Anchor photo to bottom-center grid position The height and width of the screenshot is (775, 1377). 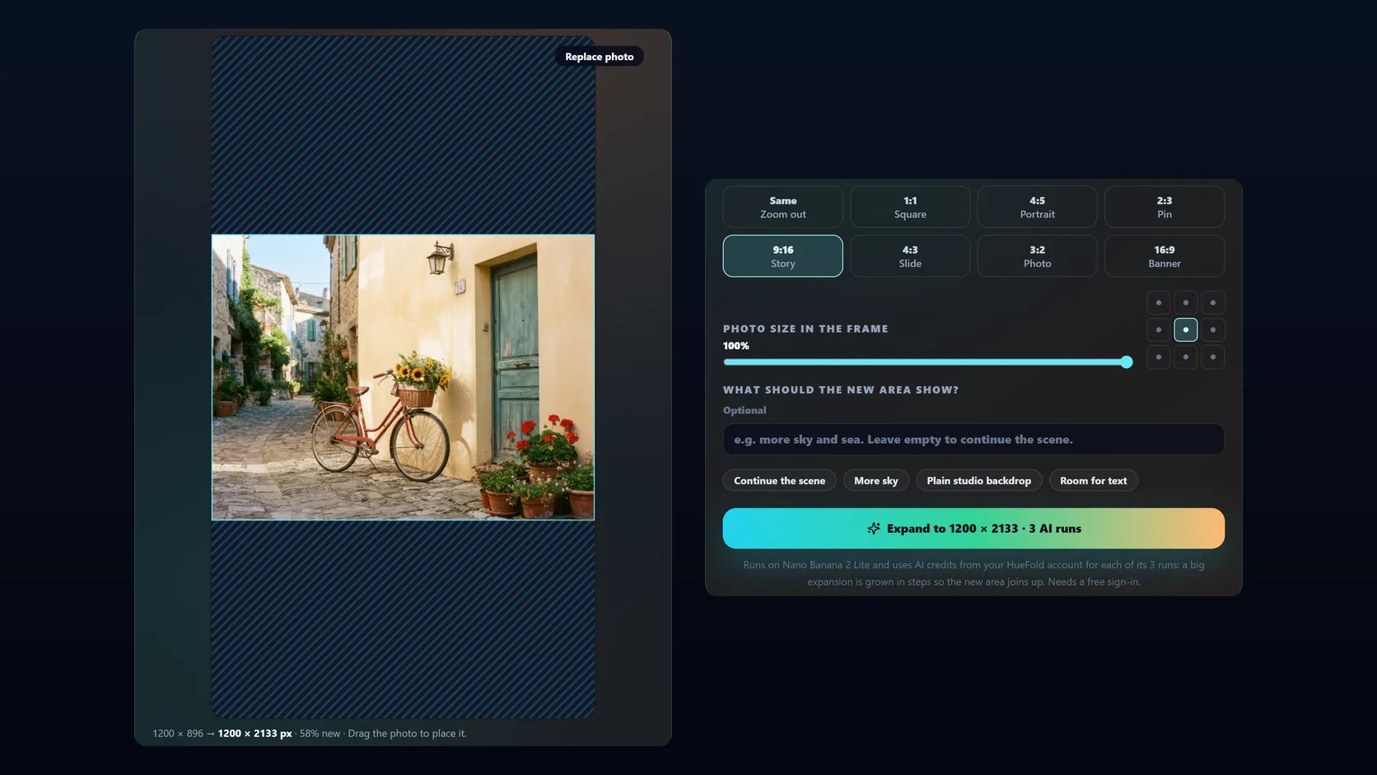point(1186,357)
